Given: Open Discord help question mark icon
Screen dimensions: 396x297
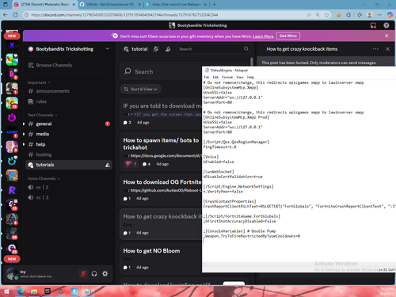Looking at the screenshot, I should 386,25.
